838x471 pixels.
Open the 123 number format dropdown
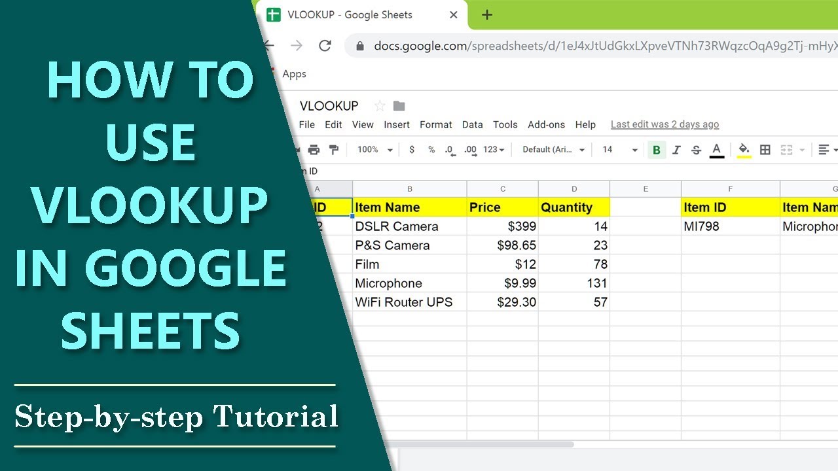[494, 150]
